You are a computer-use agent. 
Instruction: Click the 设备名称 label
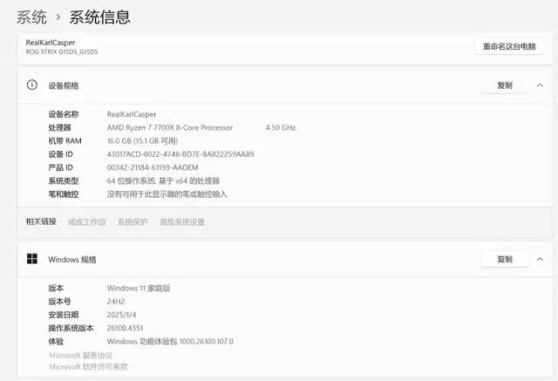64,114
